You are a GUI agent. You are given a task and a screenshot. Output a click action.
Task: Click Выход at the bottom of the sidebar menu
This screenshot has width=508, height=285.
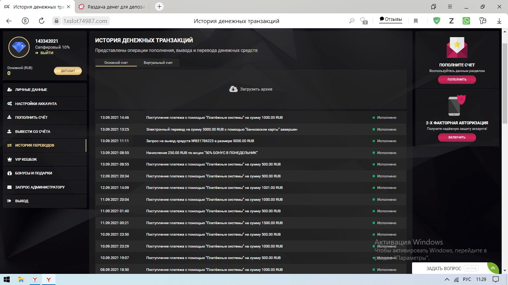45,201
